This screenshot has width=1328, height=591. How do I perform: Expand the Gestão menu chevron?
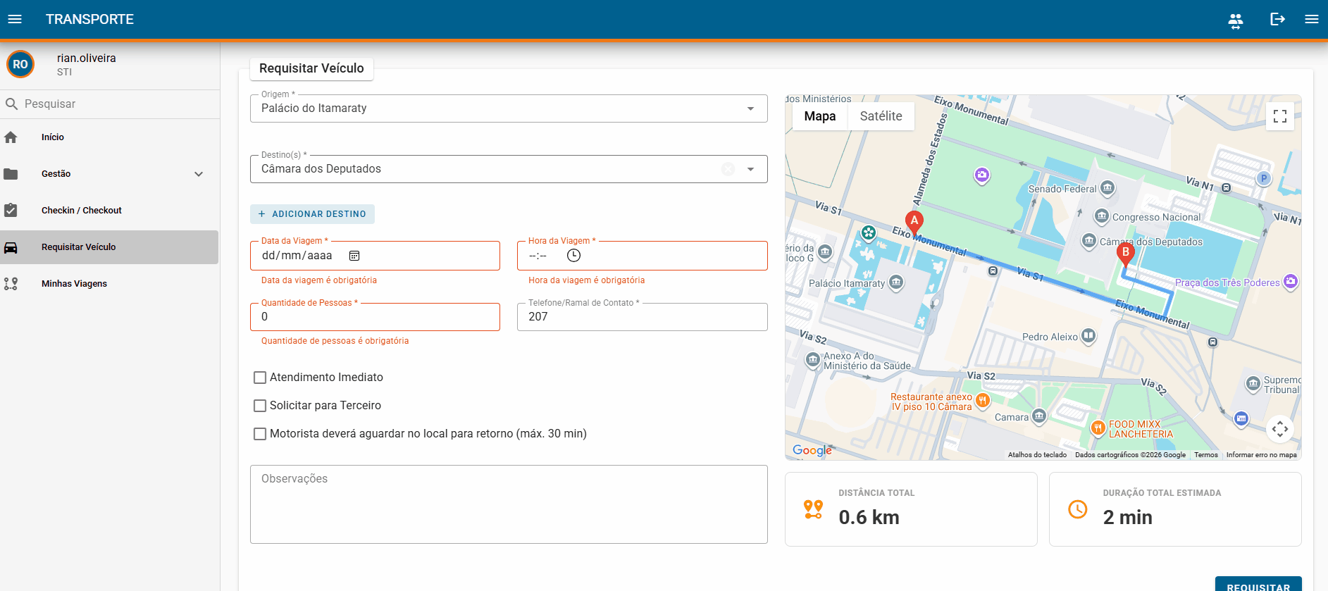199,174
